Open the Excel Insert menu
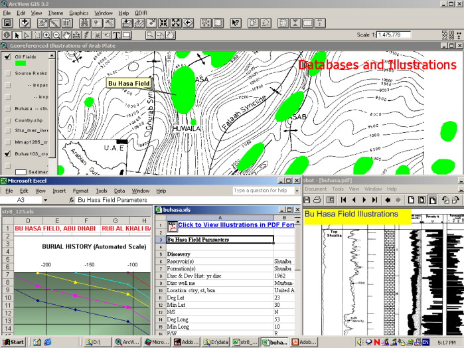Viewport: 464px width, 348px height. click(x=59, y=191)
